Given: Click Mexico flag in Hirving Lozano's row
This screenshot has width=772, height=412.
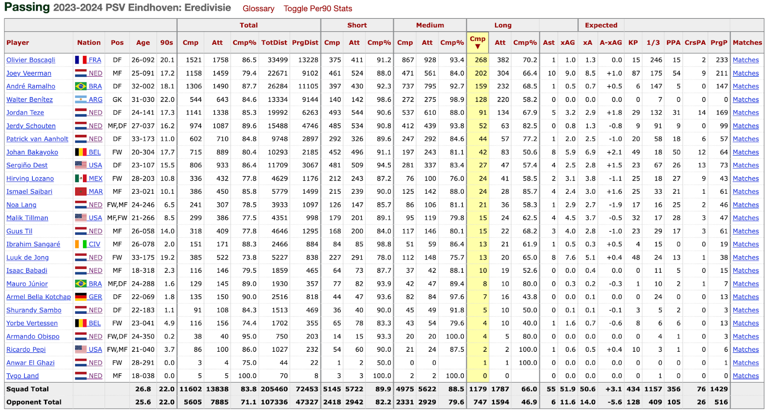Looking at the screenshot, I should pyautogui.click(x=81, y=178).
